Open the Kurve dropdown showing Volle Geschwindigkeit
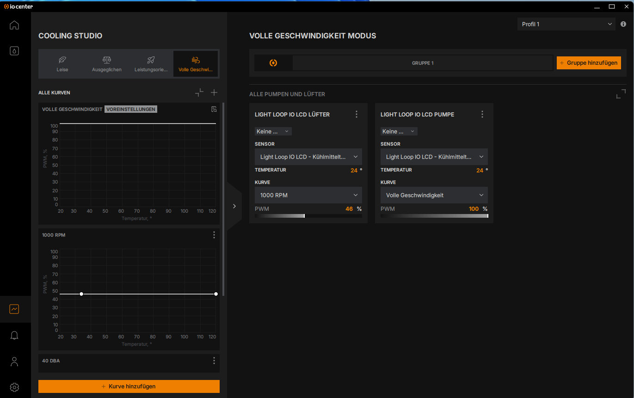Viewport: 634px width, 398px height. point(434,195)
